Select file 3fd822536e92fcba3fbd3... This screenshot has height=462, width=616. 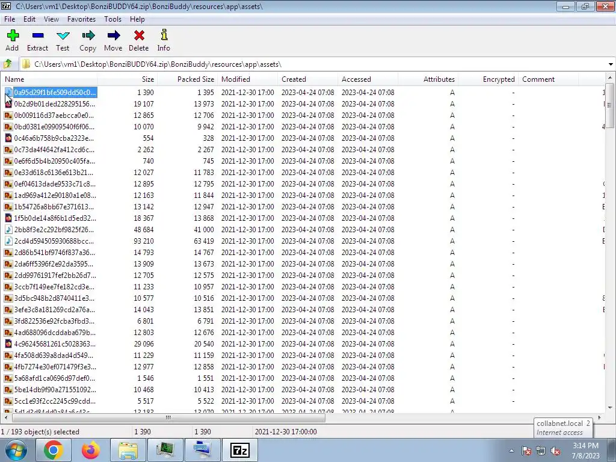tap(54, 321)
